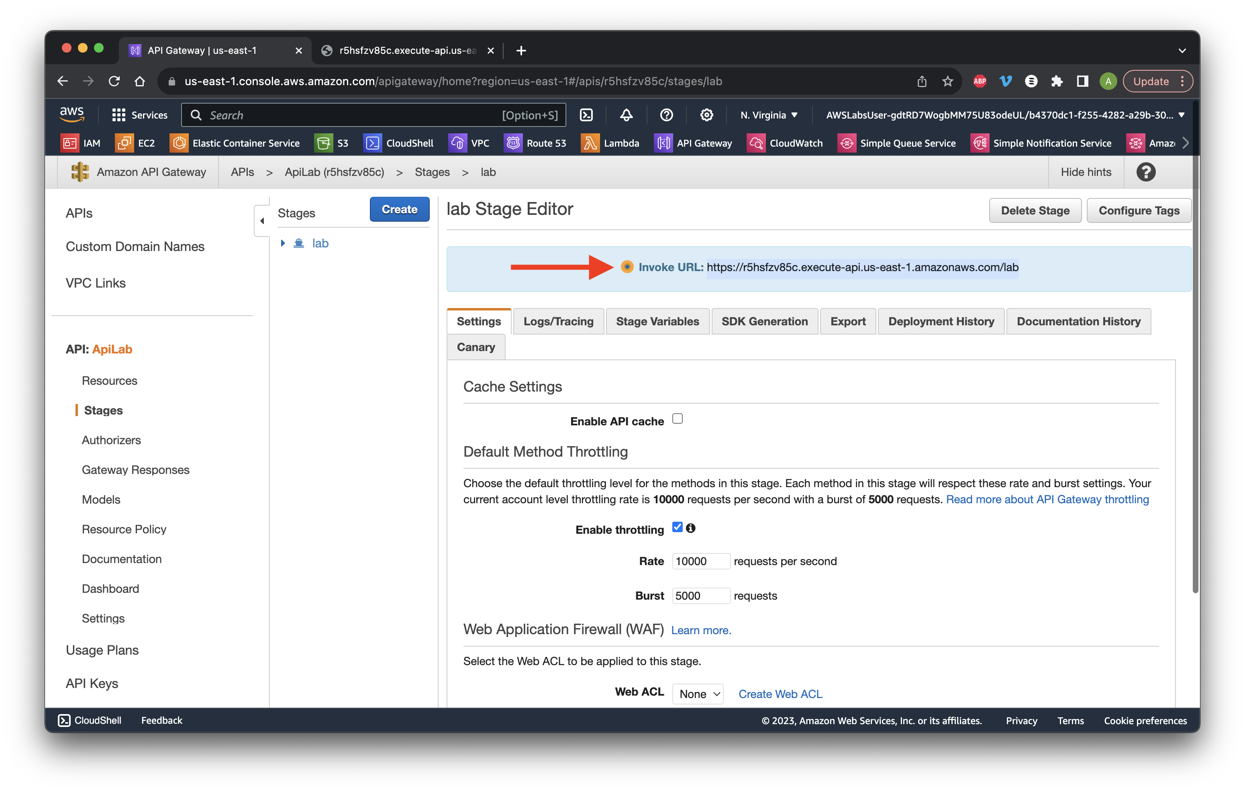Click the blue Create stage button
The height and width of the screenshot is (792, 1245).
(x=399, y=209)
